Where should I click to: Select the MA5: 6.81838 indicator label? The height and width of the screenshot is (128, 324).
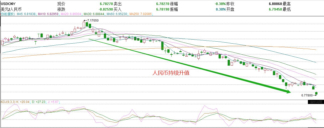[27, 14]
